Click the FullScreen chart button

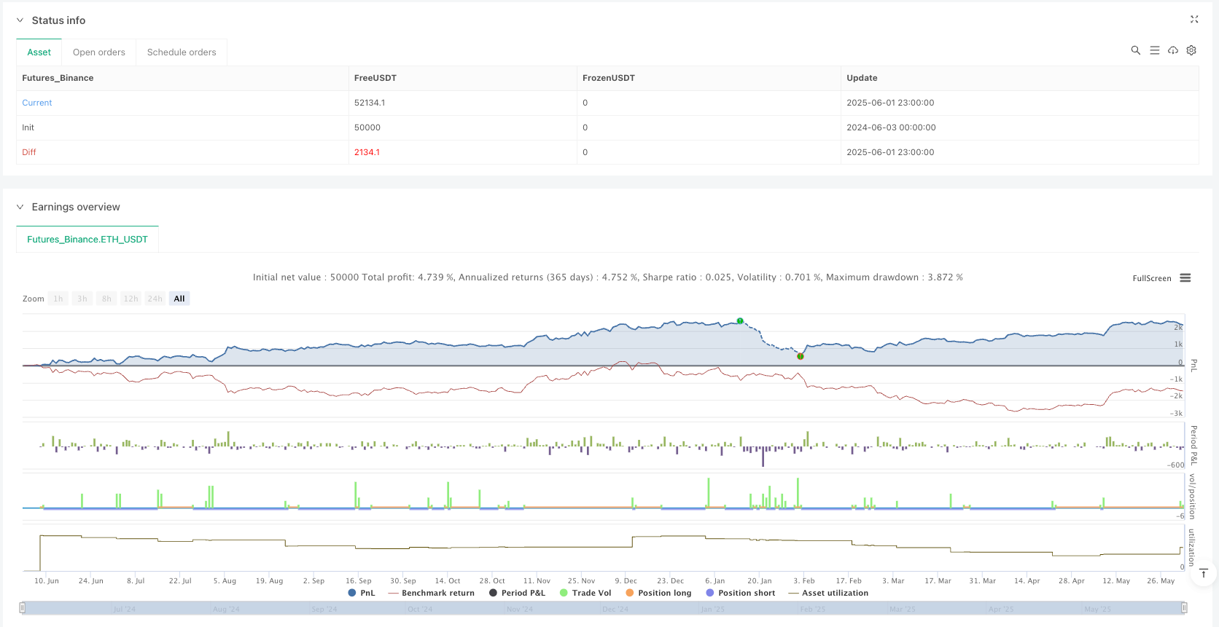1151,278
